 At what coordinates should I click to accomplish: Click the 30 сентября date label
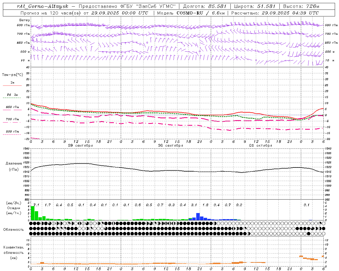pos(171,146)
